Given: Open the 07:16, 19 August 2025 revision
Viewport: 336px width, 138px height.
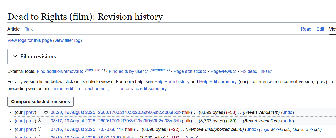Looking at the screenshot, I should [73, 129].
